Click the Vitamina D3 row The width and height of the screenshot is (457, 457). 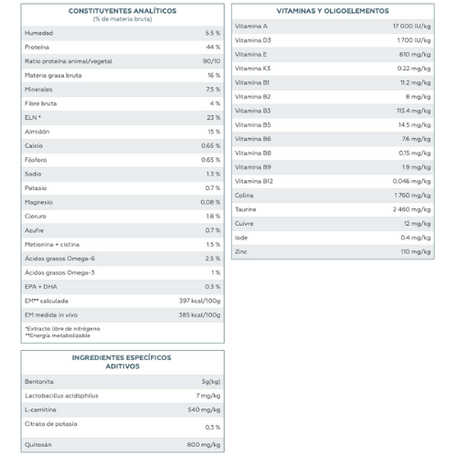pos(333,40)
